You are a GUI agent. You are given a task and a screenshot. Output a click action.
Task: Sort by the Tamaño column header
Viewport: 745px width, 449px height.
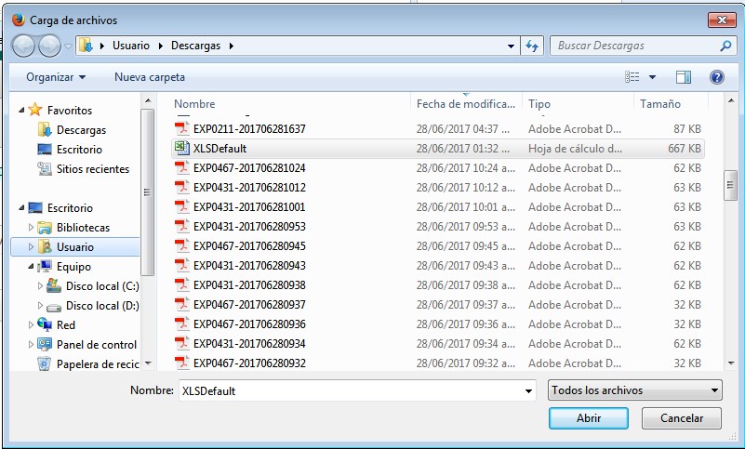[x=660, y=104]
